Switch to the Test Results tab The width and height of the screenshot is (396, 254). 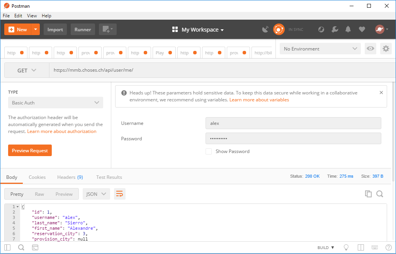click(109, 177)
